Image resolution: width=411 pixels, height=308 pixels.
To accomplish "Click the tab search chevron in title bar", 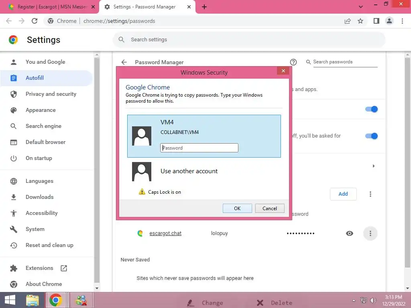I will 361,7.
